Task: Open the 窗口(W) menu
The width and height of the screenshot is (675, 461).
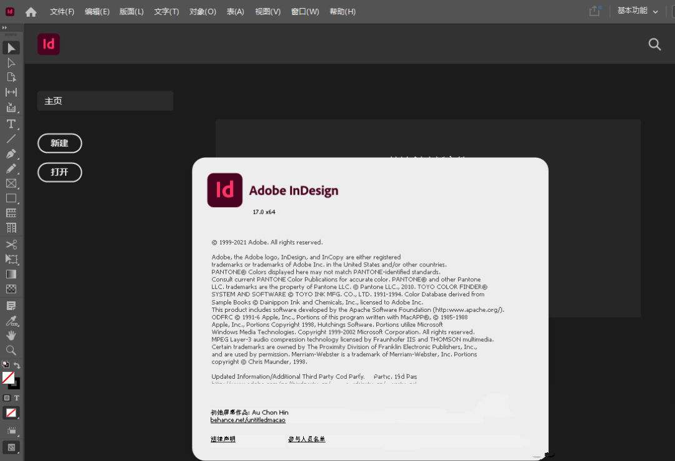Action: point(305,12)
